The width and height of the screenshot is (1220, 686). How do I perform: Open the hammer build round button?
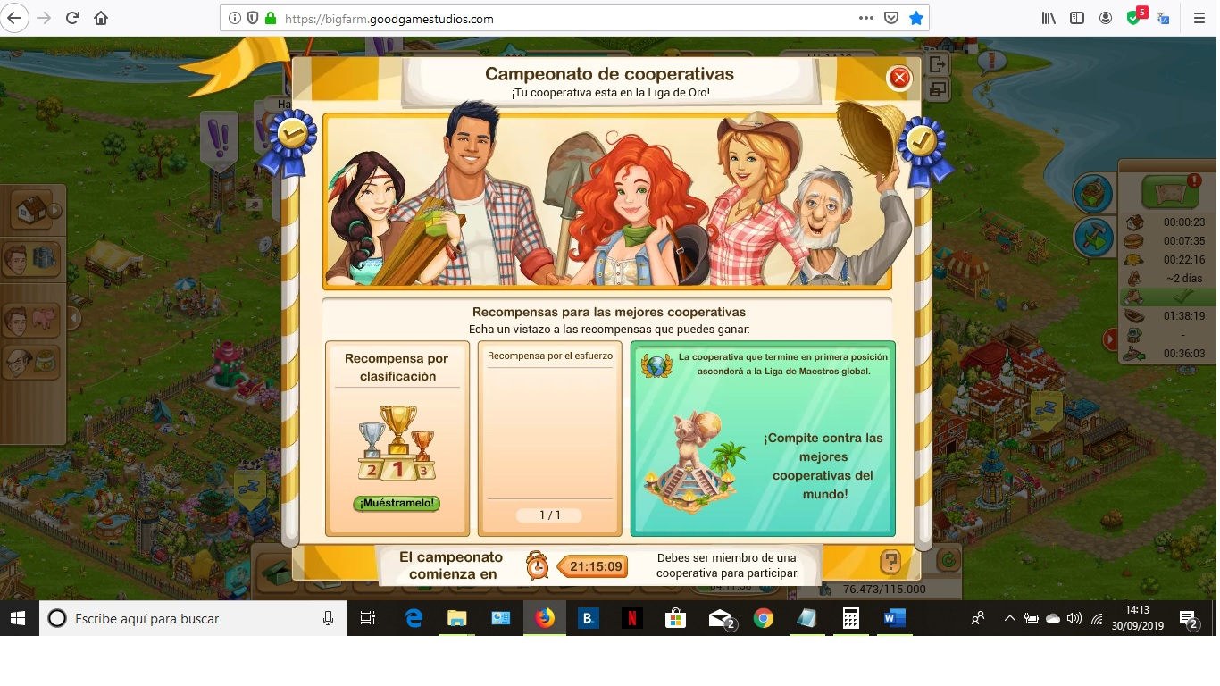click(x=1092, y=238)
